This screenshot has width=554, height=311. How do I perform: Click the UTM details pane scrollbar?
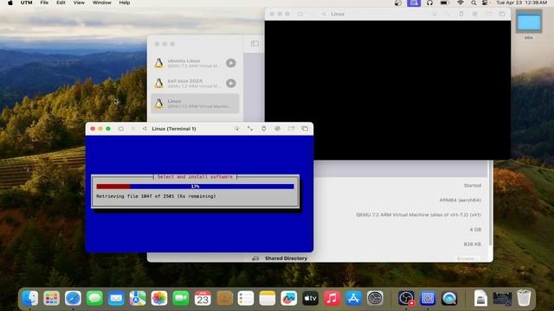tap(490, 203)
